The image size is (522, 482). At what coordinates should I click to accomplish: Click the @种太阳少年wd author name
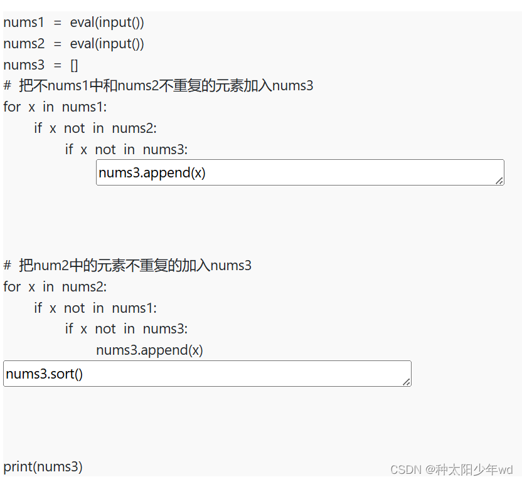click(469, 469)
